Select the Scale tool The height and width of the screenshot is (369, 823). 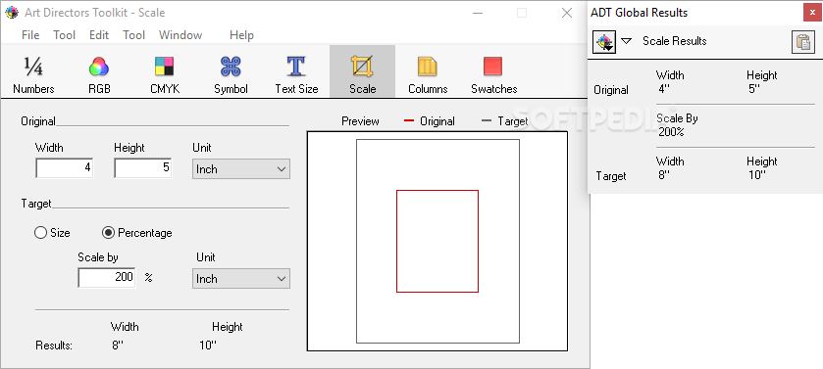click(x=362, y=71)
